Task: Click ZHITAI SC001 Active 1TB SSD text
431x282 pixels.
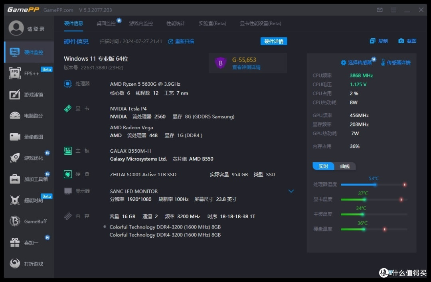Action: tap(143, 175)
